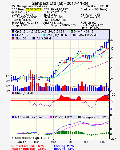
Task: Click the Liquidity: 0.47% text
Action: [x=21, y=20]
